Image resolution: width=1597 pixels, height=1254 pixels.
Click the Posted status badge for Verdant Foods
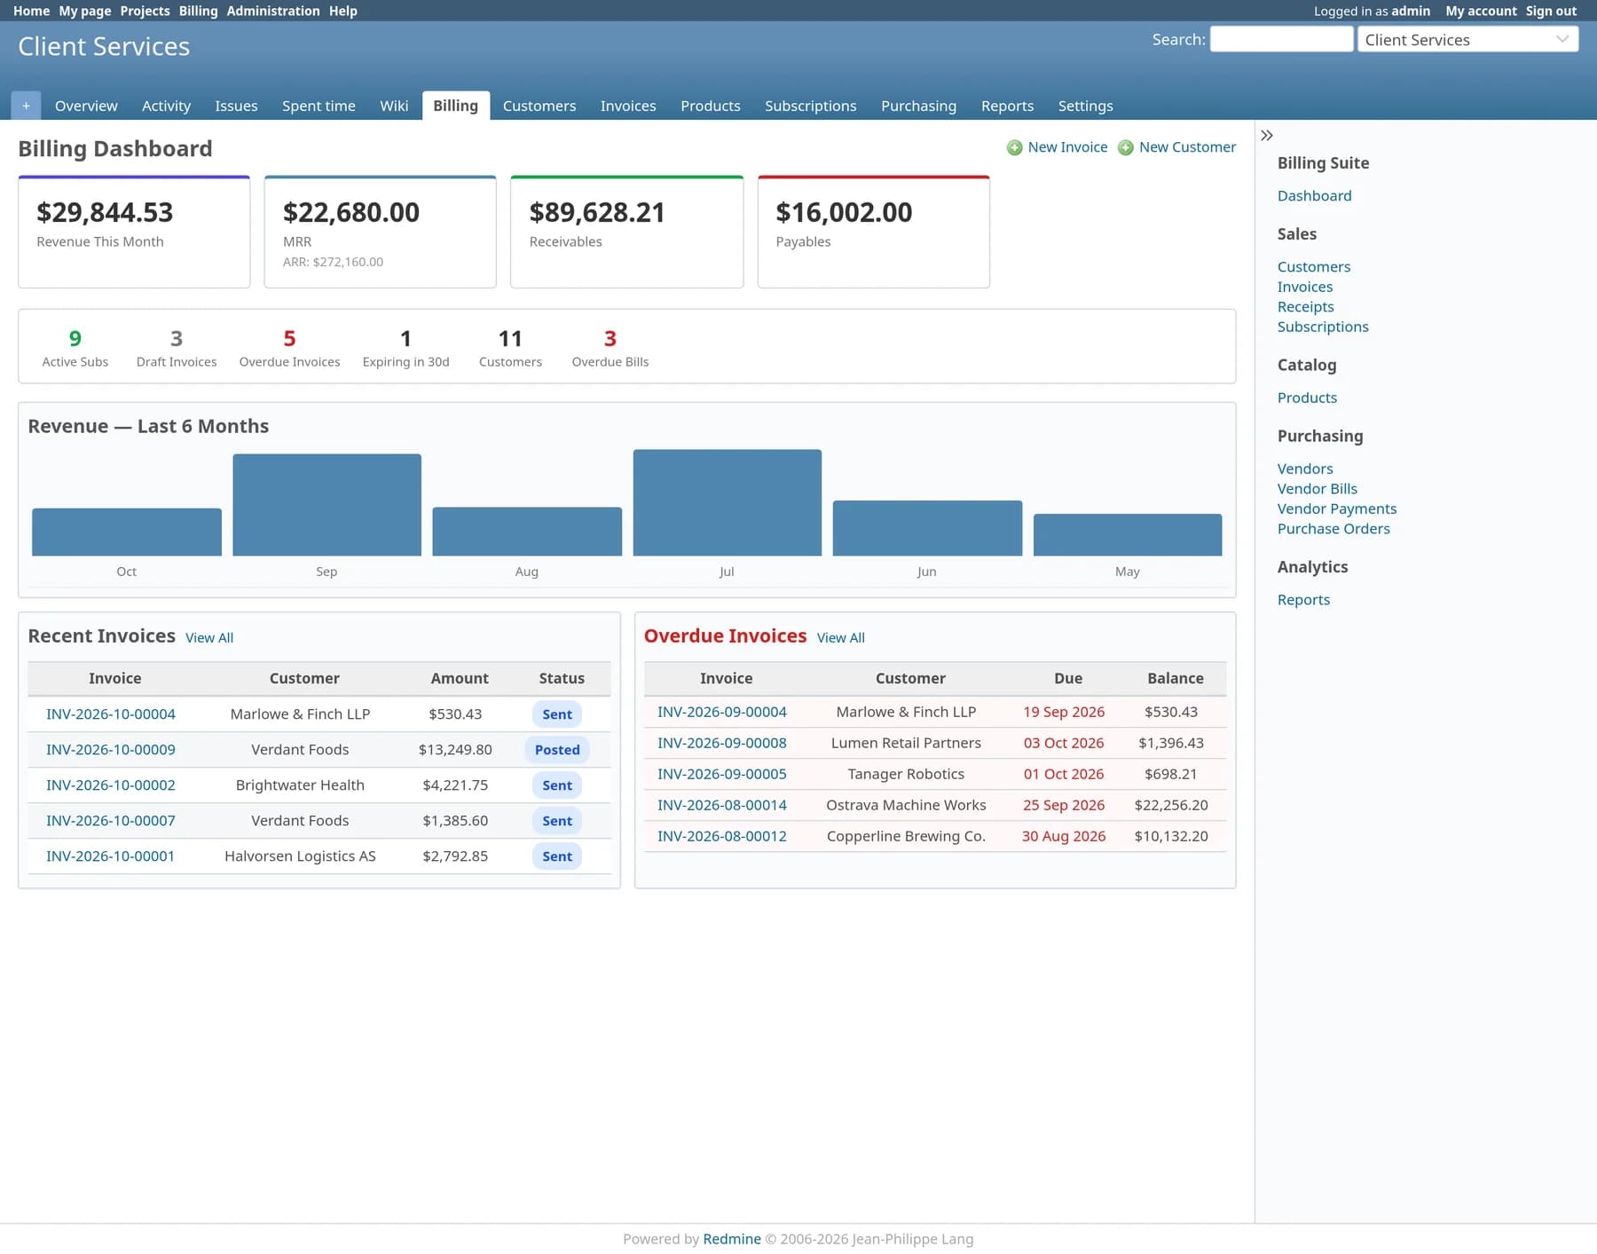557,750
